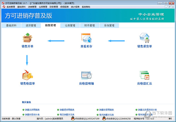This screenshot has height=122, width=176.
Task: Select the 销售管理 tab
Action: [50, 25]
